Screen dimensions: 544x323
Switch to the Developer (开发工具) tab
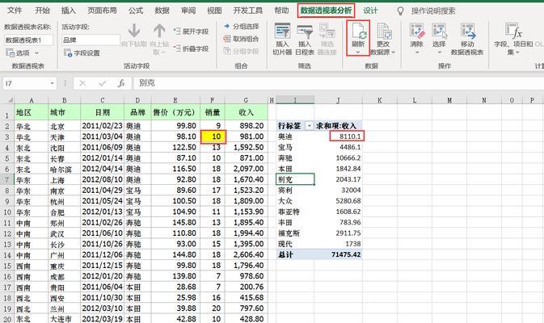(x=247, y=10)
